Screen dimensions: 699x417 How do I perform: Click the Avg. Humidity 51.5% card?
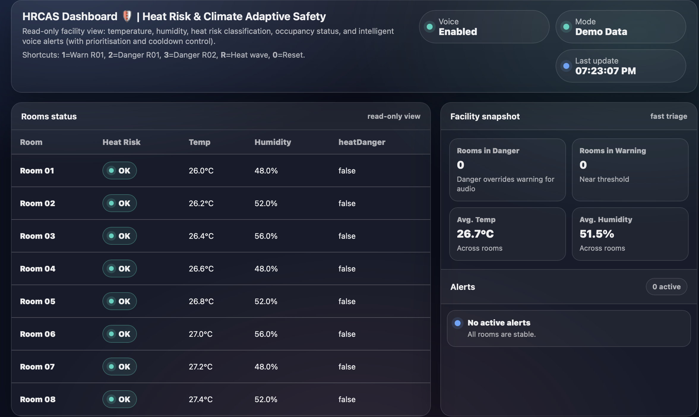pyautogui.click(x=630, y=234)
